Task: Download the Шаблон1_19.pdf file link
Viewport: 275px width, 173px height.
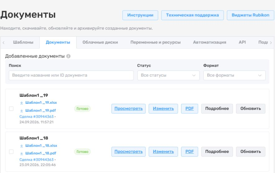Action: [x=40, y=111]
